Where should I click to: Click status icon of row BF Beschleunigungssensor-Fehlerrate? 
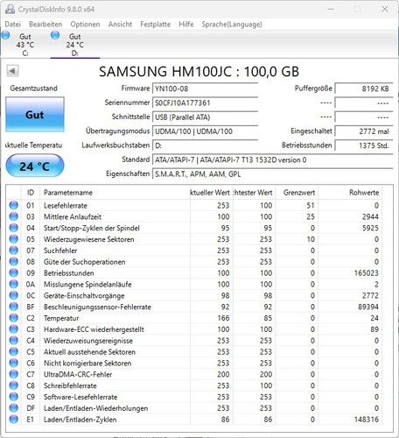(13, 307)
